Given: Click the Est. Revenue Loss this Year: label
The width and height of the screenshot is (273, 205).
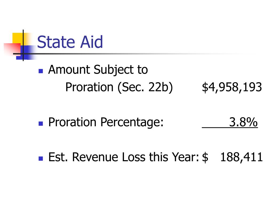Looking at the screenshot, I should pos(124,157).
